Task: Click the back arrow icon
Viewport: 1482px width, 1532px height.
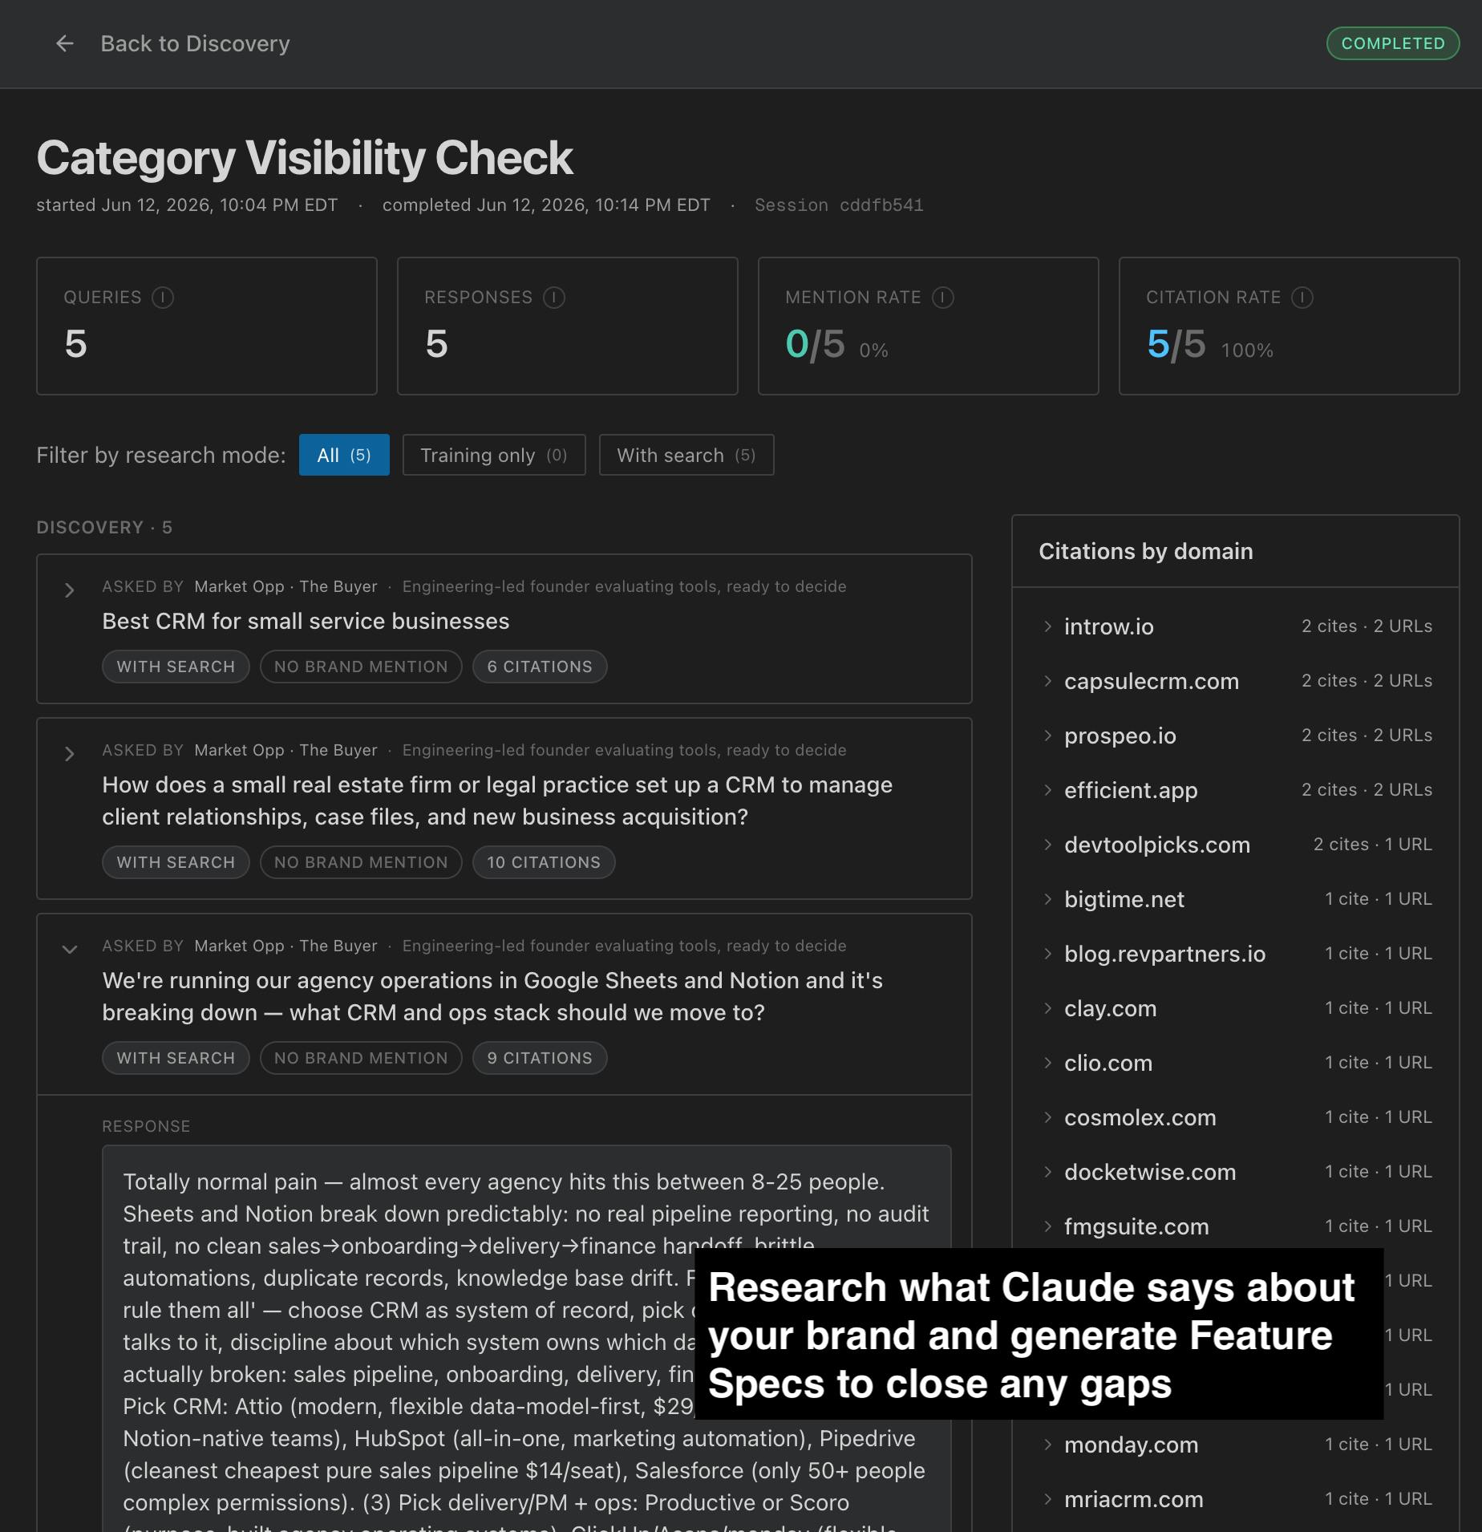Action: point(65,43)
